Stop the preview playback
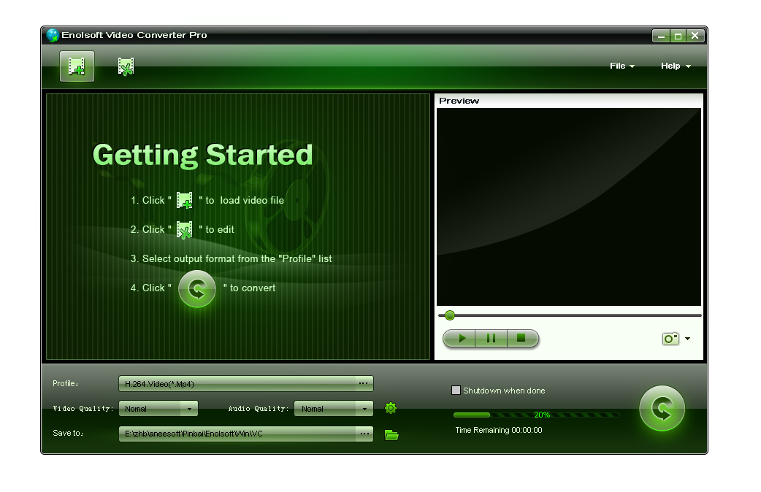 click(522, 338)
